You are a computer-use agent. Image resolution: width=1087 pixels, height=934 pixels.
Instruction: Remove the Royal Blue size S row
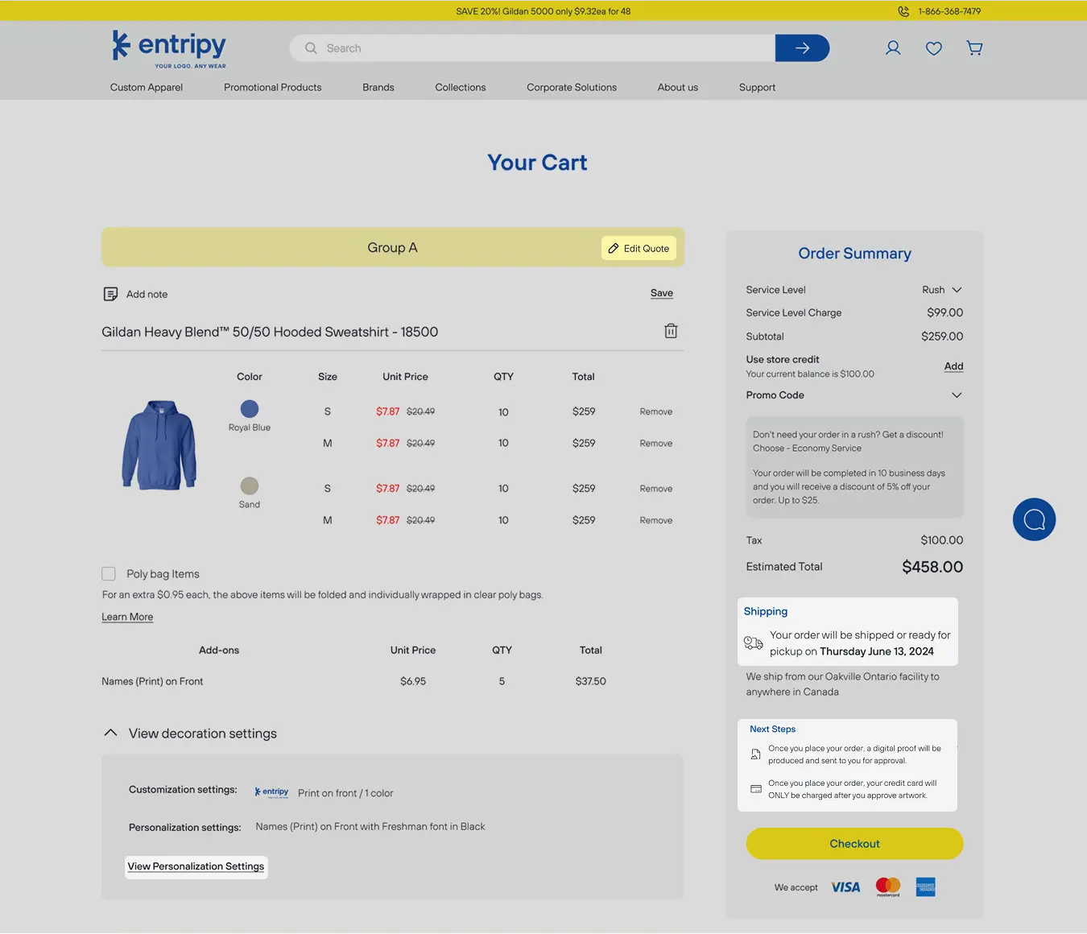point(656,411)
